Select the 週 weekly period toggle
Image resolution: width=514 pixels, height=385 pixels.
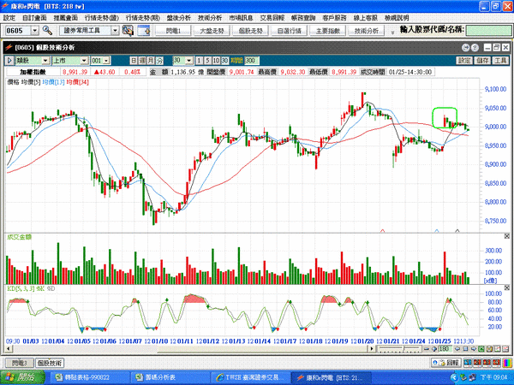point(142,61)
